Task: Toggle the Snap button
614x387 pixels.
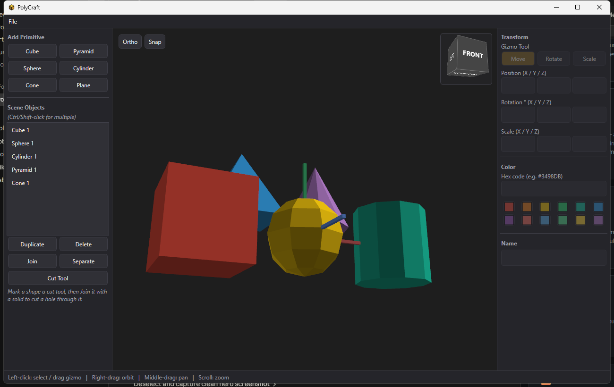Action: [x=155, y=42]
